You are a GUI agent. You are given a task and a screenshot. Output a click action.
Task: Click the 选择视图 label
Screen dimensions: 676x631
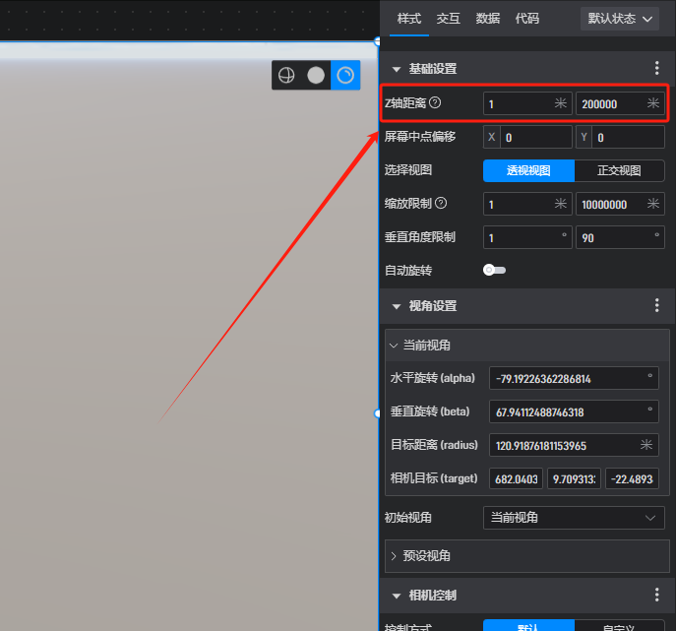click(407, 170)
